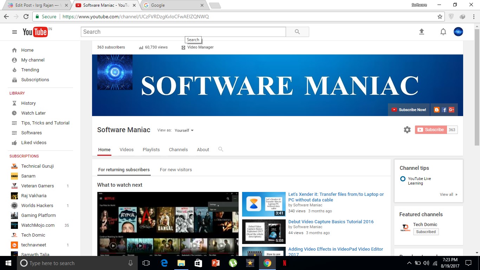Click Subscribe Now! on banner
The image size is (480, 270).
pos(409,110)
